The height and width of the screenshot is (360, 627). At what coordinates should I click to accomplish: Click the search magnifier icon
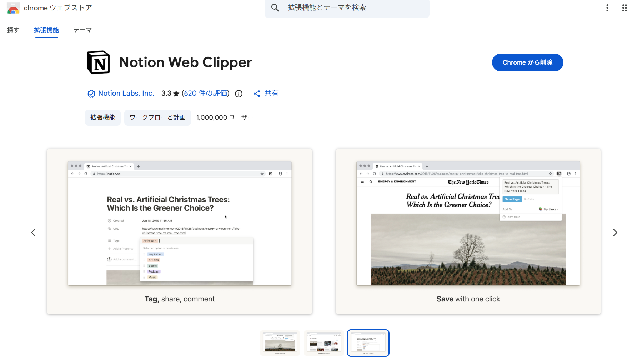(275, 7)
